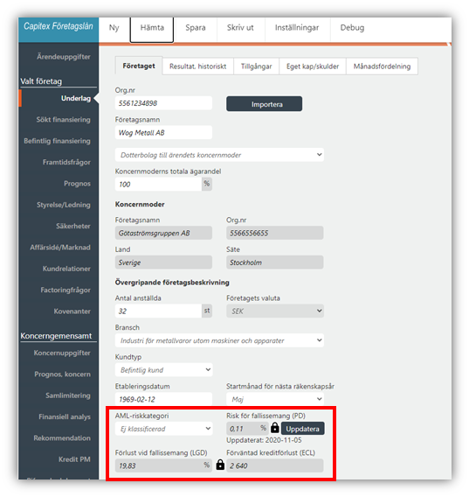Open the Dotterbolag till ärendets koncernmoder dropdown
The image size is (469, 497).
point(219,155)
